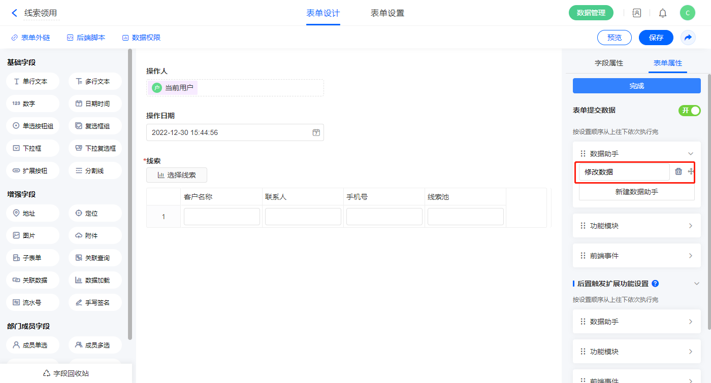Click the calendar icon in 操作日期 field
Viewport: 711px width, 383px height.
click(316, 132)
